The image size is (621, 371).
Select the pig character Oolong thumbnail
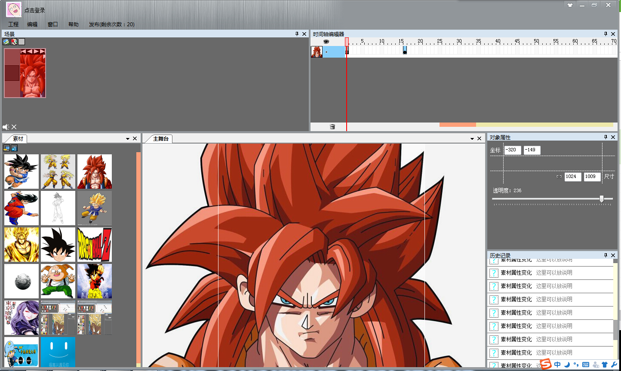[58, 281]
